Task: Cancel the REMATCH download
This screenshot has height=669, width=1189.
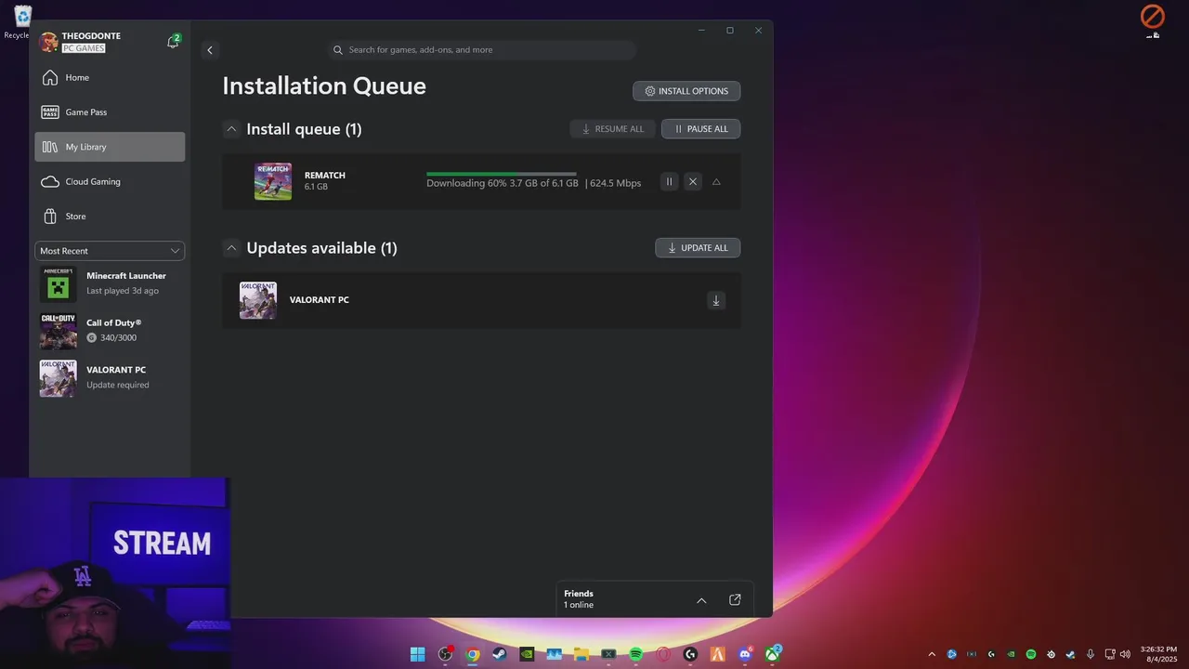Action: (692, 182)
